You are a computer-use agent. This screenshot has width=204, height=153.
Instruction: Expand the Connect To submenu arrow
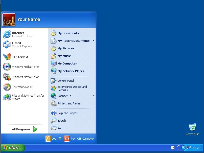pyautogui.click(x=93, y=96)
